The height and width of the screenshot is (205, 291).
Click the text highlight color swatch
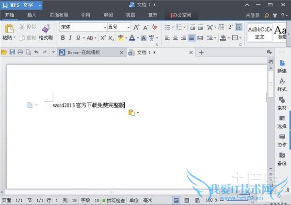[121, 38]
